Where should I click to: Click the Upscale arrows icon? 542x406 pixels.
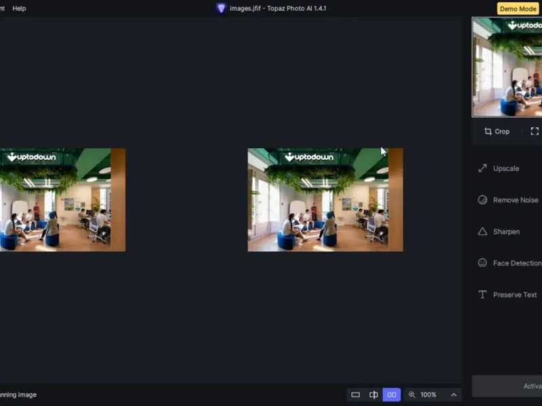point(482,168)
